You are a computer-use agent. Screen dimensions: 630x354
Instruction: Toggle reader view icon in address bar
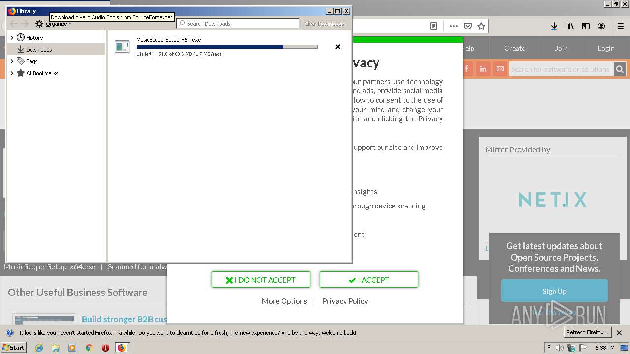(434, 26)
